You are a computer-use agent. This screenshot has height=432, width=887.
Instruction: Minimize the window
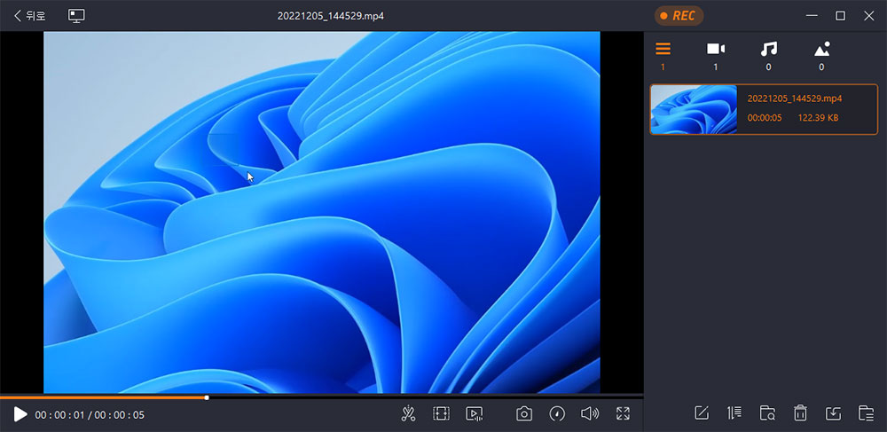coord(812,16)
